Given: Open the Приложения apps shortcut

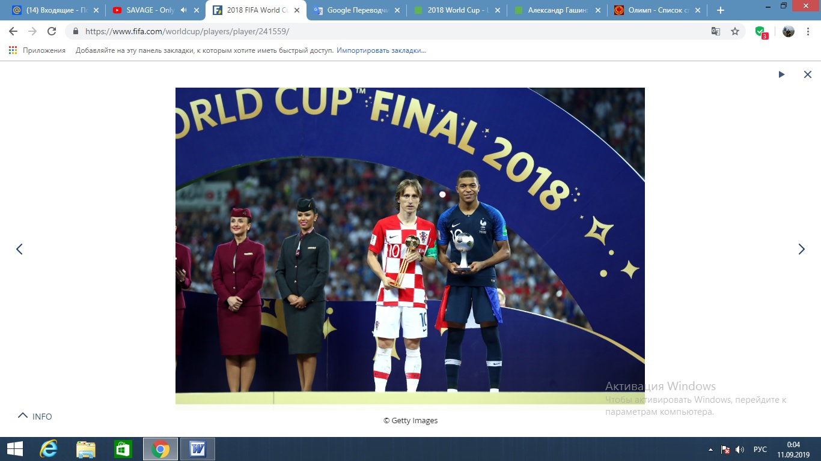Looking at the screenshot, I should point(37,50).
